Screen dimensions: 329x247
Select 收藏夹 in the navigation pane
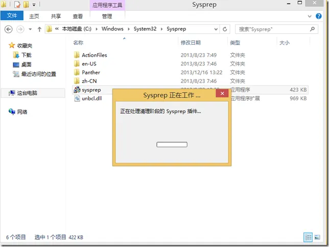tap(25, 46)
